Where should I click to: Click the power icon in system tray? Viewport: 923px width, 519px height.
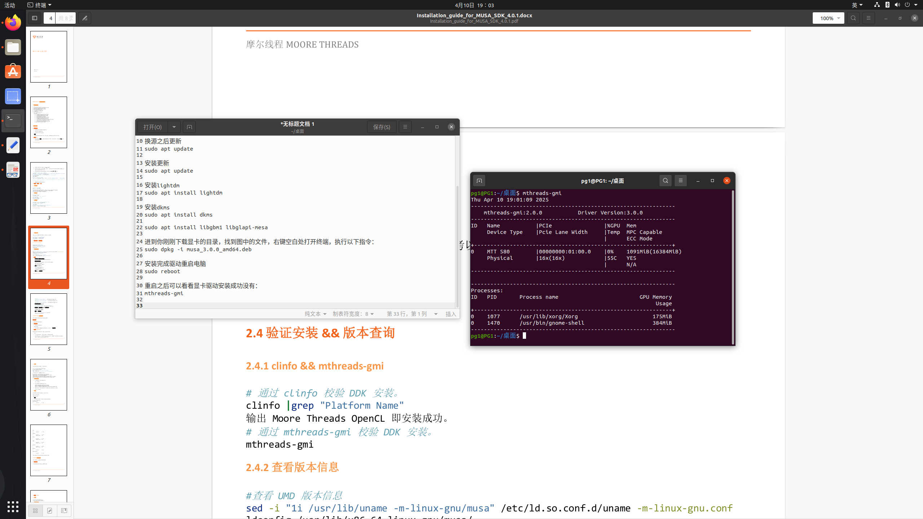tap(907, 5)
